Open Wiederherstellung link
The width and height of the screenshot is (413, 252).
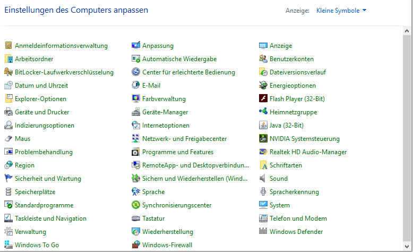click(168, 232)
